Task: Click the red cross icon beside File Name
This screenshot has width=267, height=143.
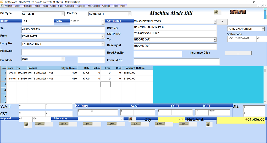Action: pos(130,119)
